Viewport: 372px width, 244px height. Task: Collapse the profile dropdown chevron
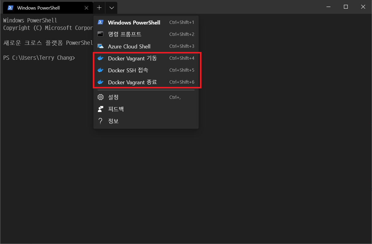pyautogui.click(x=112, y=8)
